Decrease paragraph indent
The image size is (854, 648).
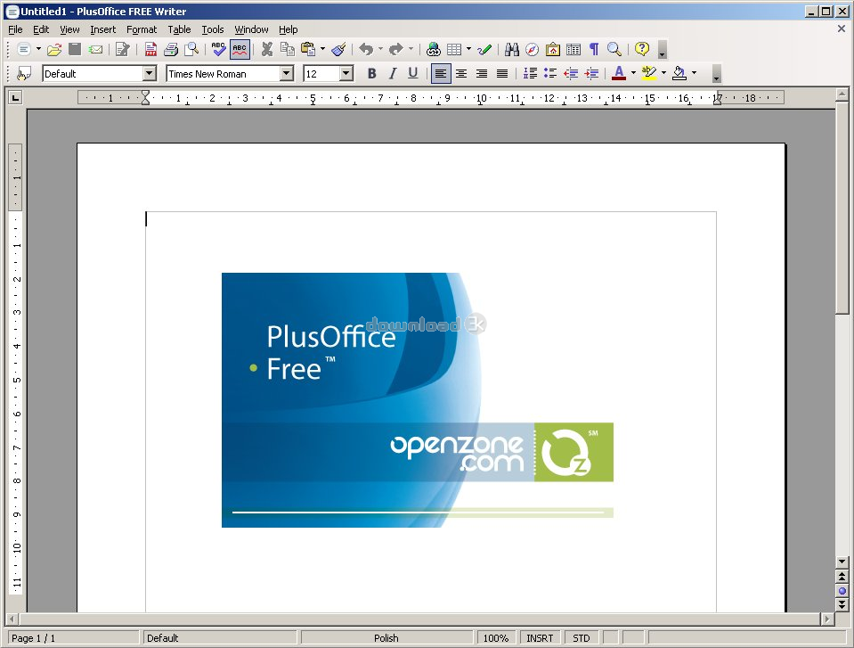(571, 74)
